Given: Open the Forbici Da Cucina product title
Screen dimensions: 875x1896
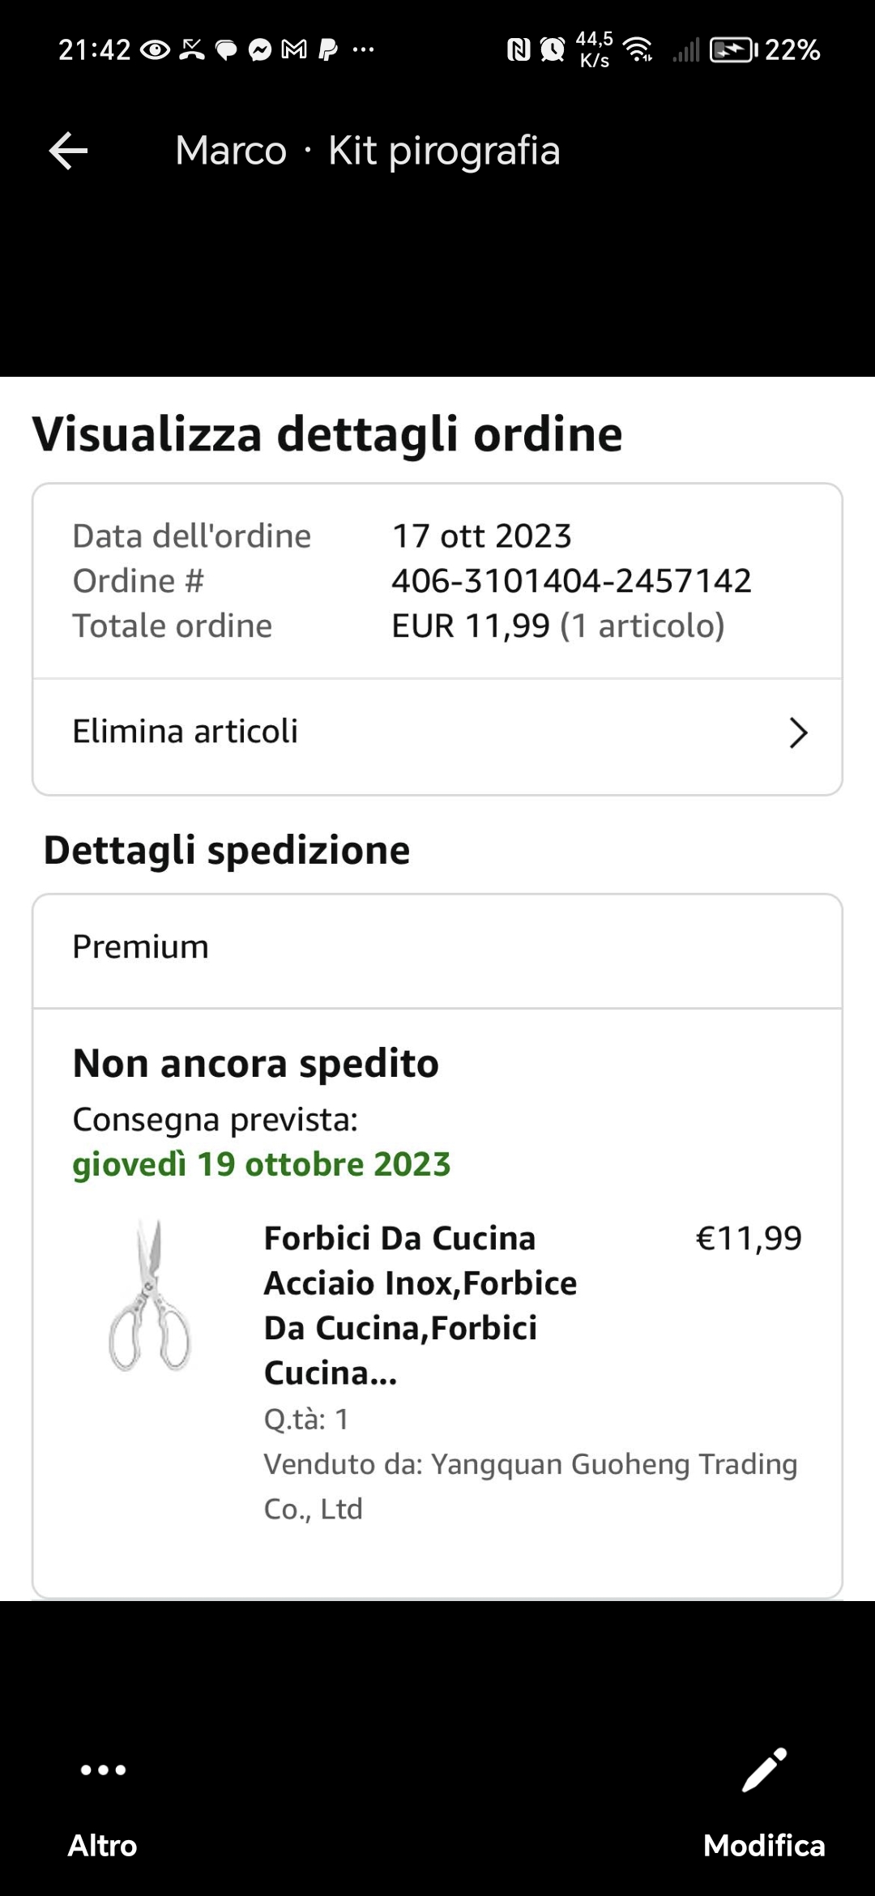Looking at the screenshot, I should [x=420, y=1305].
